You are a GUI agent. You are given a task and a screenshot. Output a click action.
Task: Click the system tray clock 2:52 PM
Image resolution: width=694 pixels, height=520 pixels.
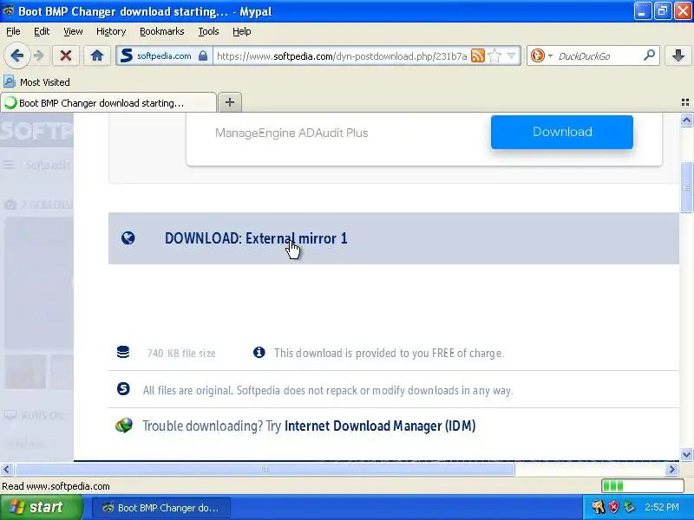point(662,507)
